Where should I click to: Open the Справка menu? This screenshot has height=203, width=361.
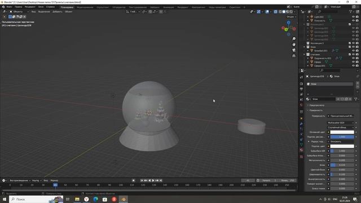50,7
